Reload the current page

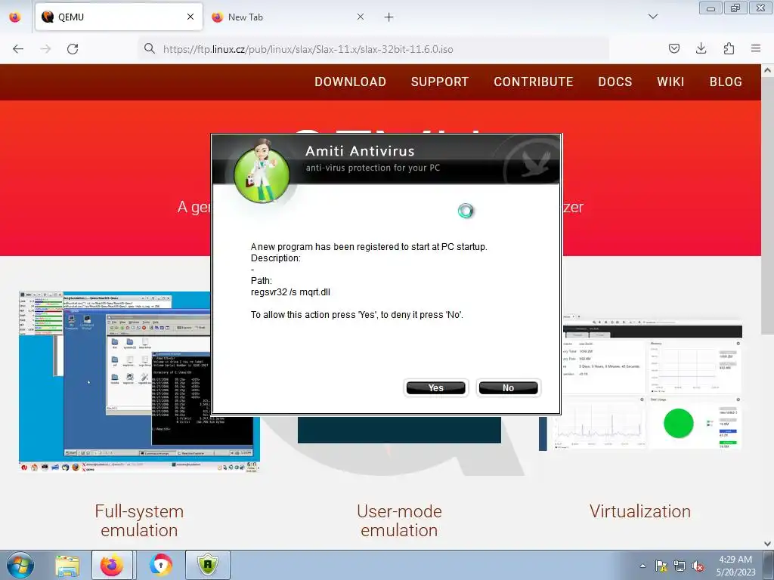point(73,49)
